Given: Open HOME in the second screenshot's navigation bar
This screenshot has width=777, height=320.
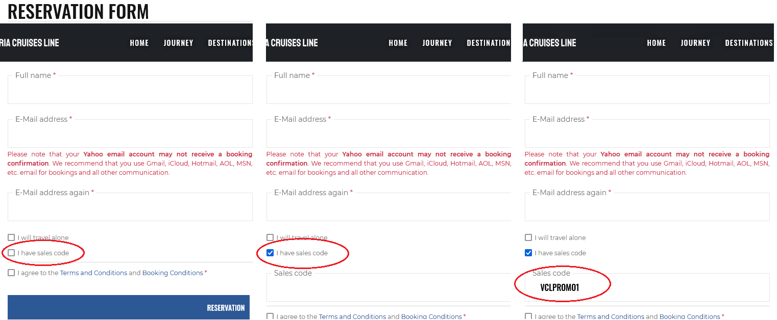Looking at the screenshot, I should [x=398, y=43].
